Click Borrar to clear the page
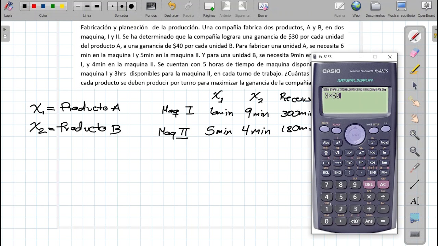The width and height of the screenshot is (438, 246). 263,9
